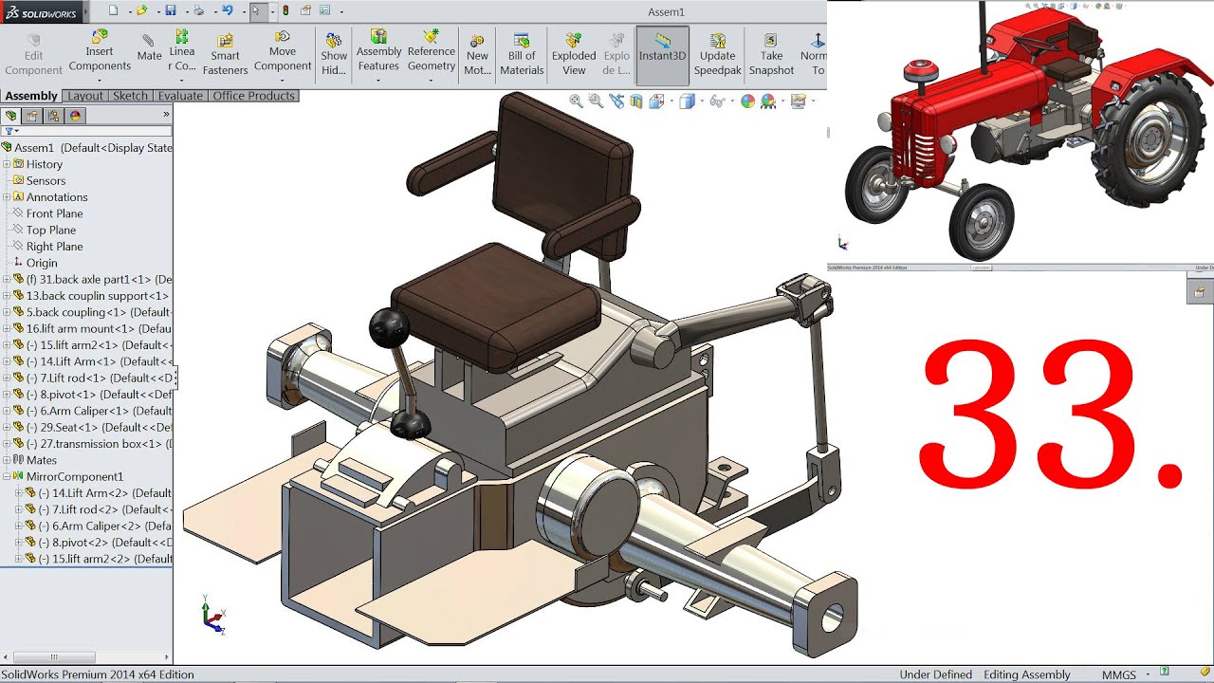Image resolution: width=1214 pixels, height=683 pixels.
Task: Click the Undo arrow icon
Action: 227,11
